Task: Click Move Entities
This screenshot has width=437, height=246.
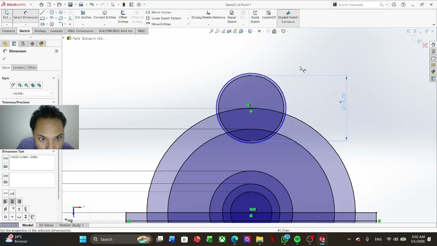Action: (x=158, y=24)
